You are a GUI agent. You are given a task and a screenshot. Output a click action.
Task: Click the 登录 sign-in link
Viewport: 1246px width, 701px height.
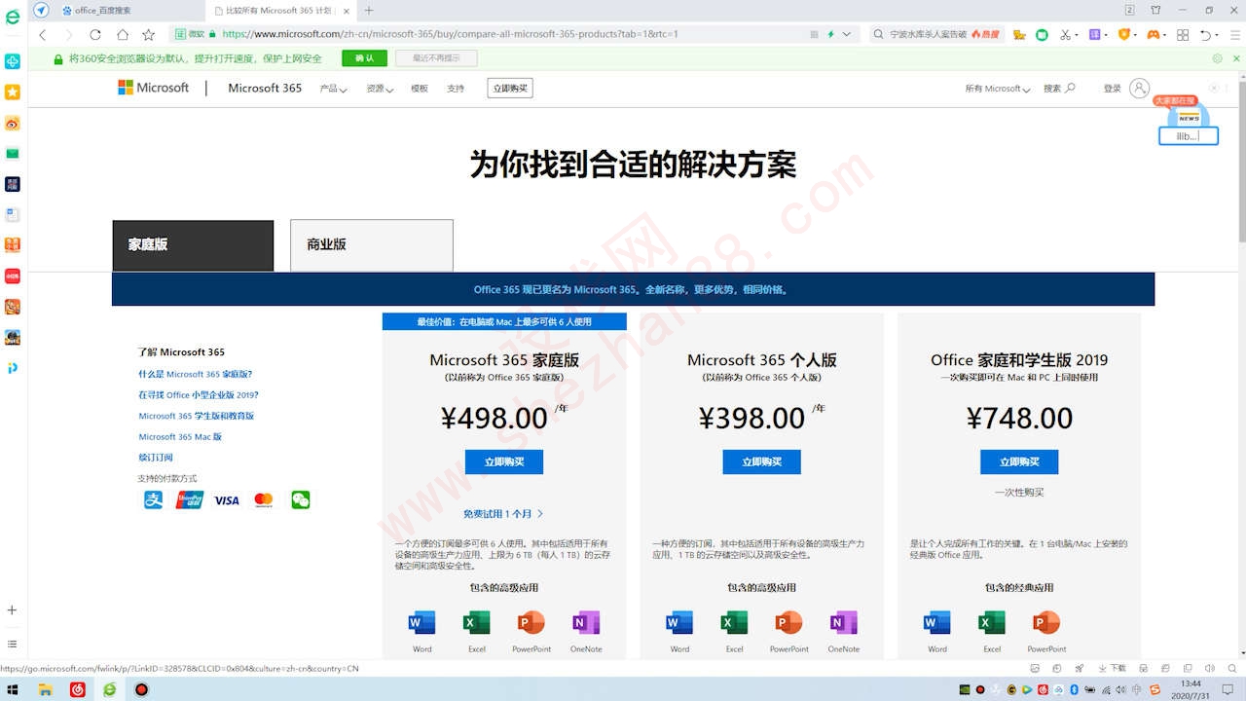pos(1113,89)
